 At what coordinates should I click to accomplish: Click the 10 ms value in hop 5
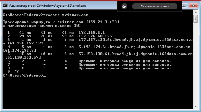46,54
